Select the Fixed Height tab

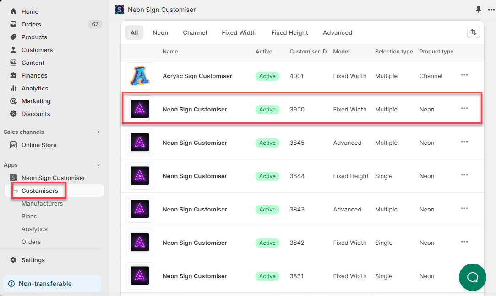coord(289,32)
